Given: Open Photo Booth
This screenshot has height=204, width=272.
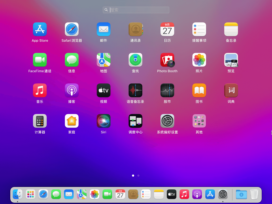Looking at the screenshot, I should coord(167,60).
